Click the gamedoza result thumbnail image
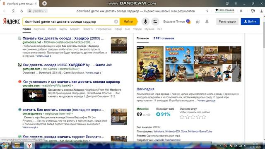Viewport: 265px width, 149px height. point(119,45)
